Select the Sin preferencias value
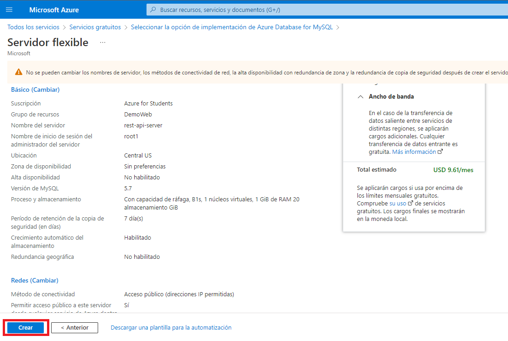 click(x=145, y=167)
